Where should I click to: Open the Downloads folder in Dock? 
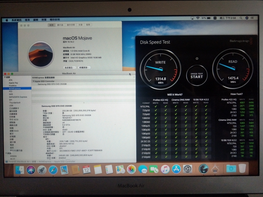click(x=231, y=168)
